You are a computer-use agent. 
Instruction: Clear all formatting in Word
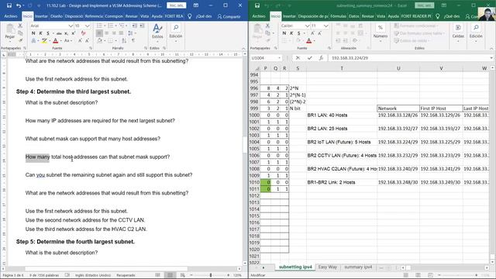(x=83, y=33)
